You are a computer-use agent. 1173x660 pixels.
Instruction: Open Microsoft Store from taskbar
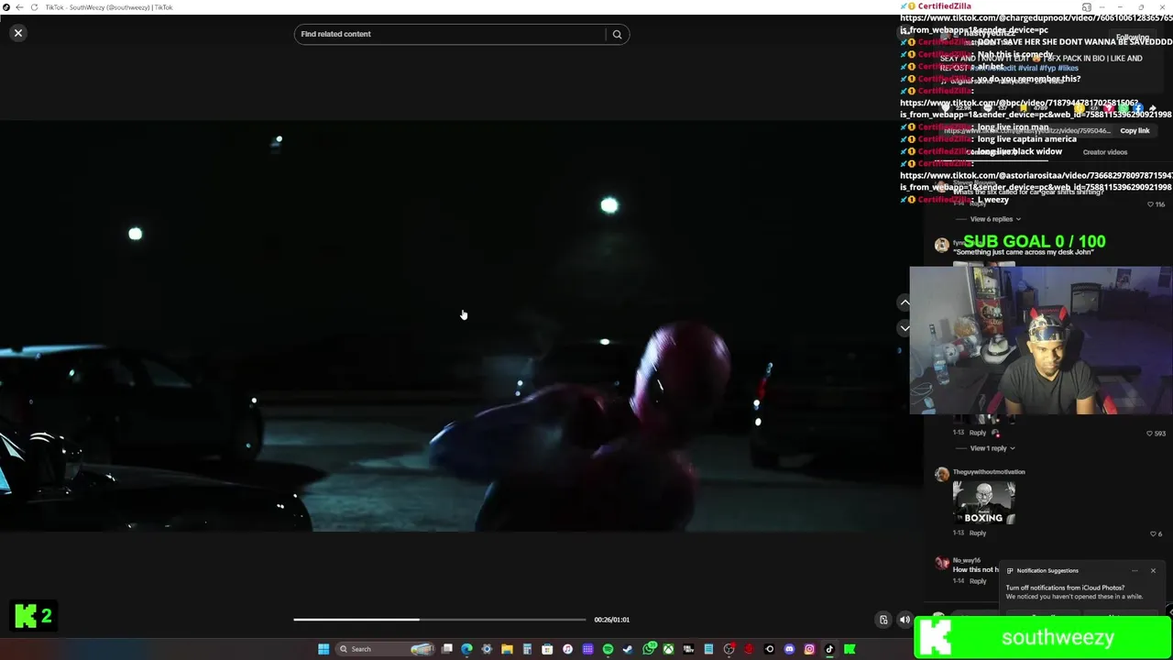point(547,649)
